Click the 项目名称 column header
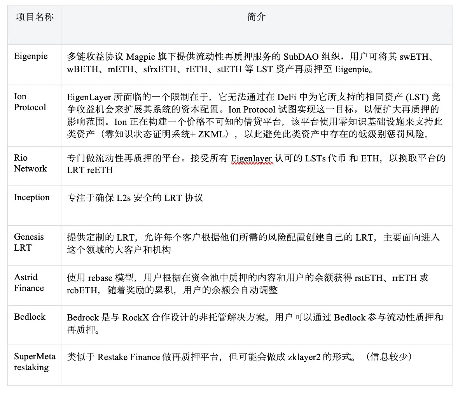The width and height of the screenshot is (458, 395). point(35,17)
